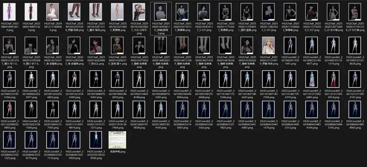Select blonde portrait thumbnail 20250926151310979_伊藤 咲夜
367x167 pixels.
click(268, 45)
